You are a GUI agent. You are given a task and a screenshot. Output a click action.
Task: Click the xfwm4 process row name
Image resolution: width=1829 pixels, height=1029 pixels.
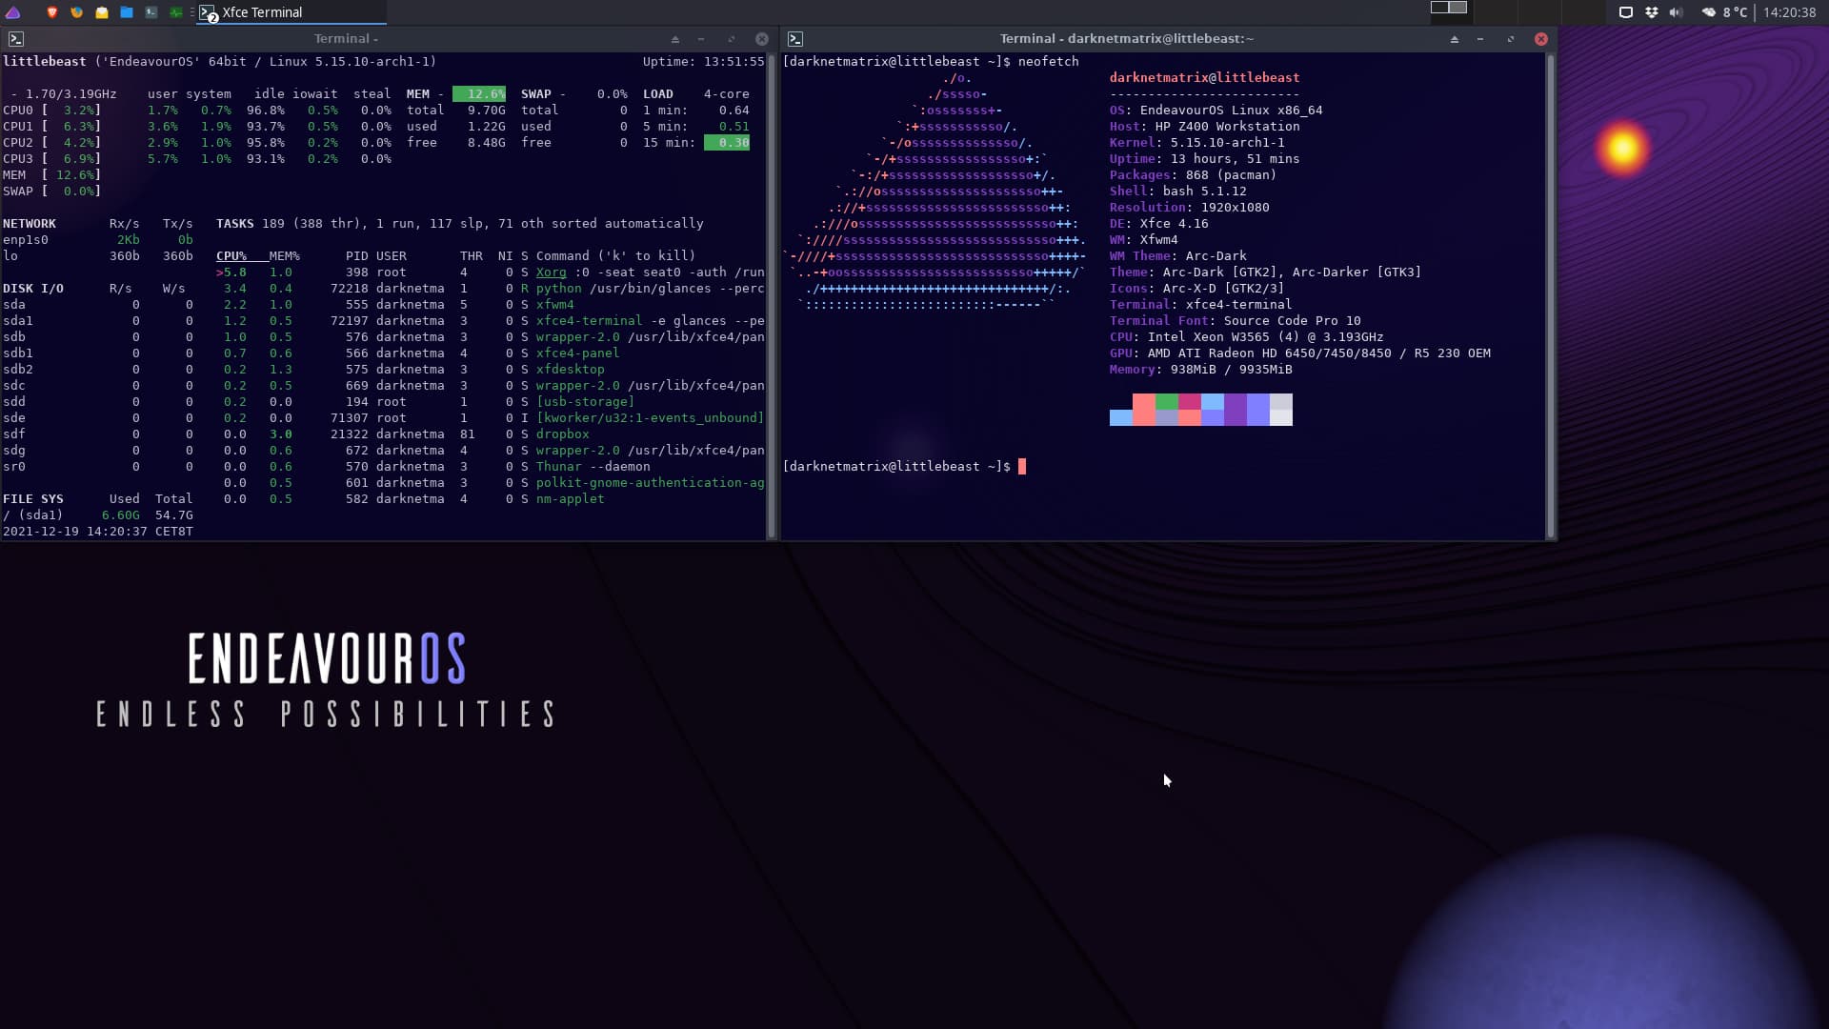555,304
